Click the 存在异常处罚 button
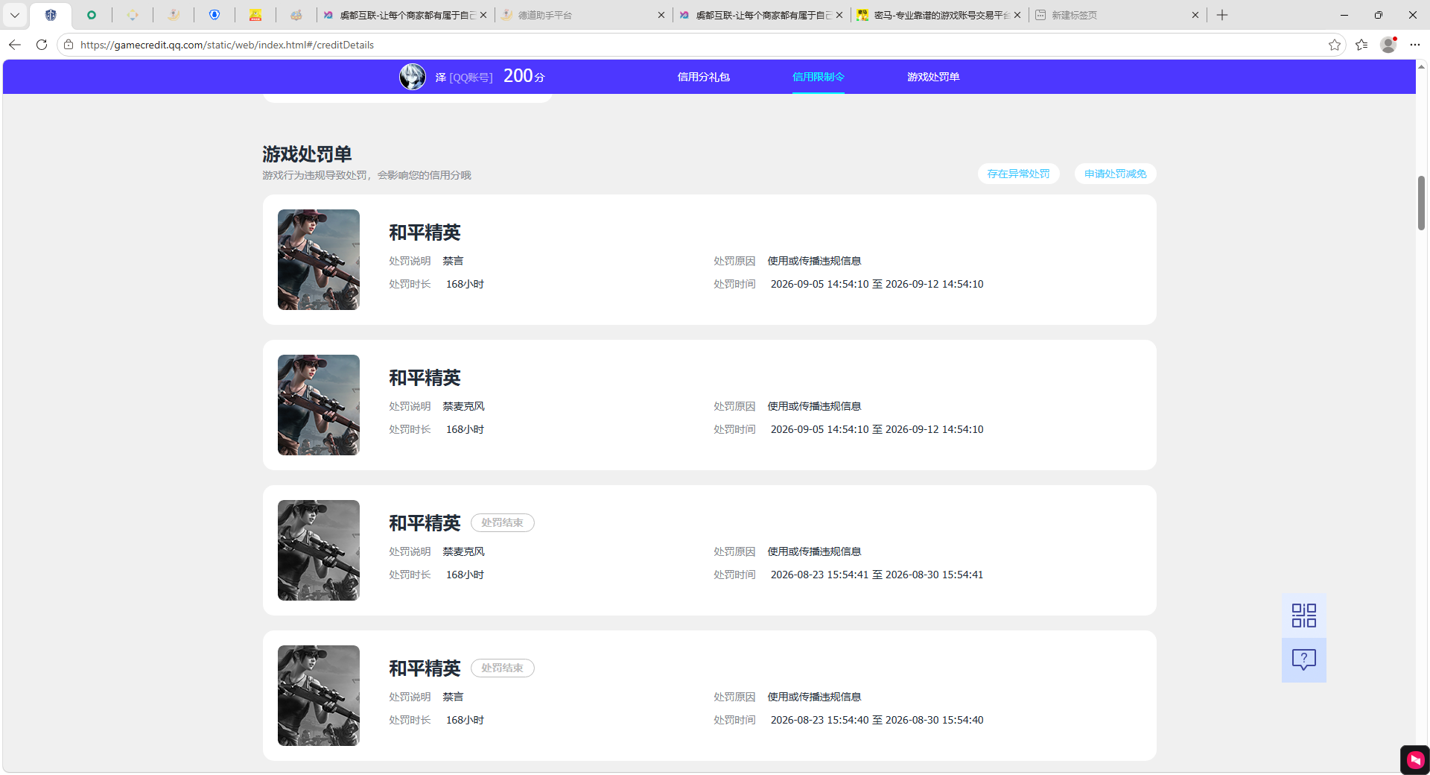 coord(1018,174)
